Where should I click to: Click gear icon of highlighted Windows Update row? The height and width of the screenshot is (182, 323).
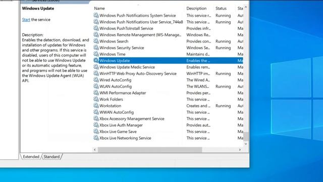(x=96, y=61)
